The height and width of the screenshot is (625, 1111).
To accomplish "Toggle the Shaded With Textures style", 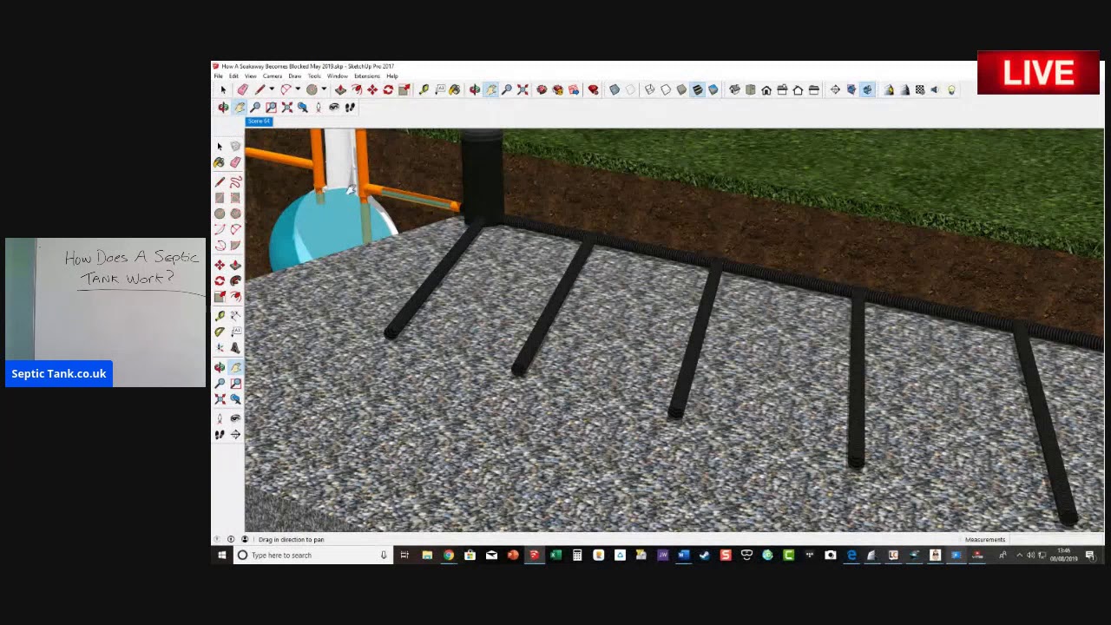I will (697, 89).
